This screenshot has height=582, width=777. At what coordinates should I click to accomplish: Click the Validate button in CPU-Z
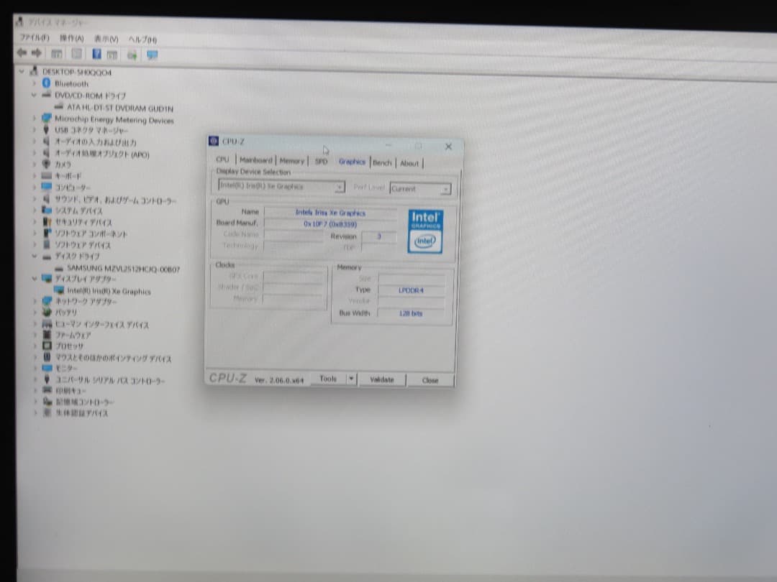click(x=382, y=379)
